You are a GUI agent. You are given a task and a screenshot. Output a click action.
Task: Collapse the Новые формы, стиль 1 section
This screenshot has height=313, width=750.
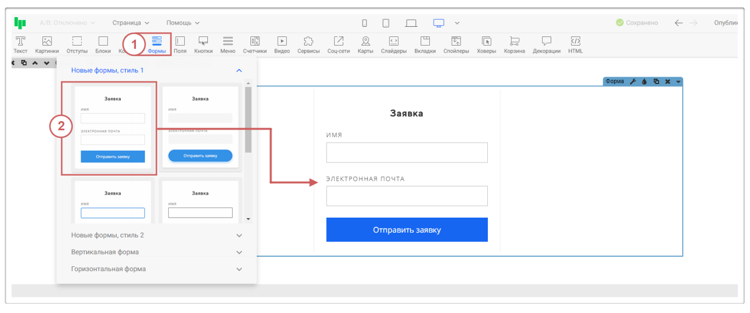tap(239, 71)
